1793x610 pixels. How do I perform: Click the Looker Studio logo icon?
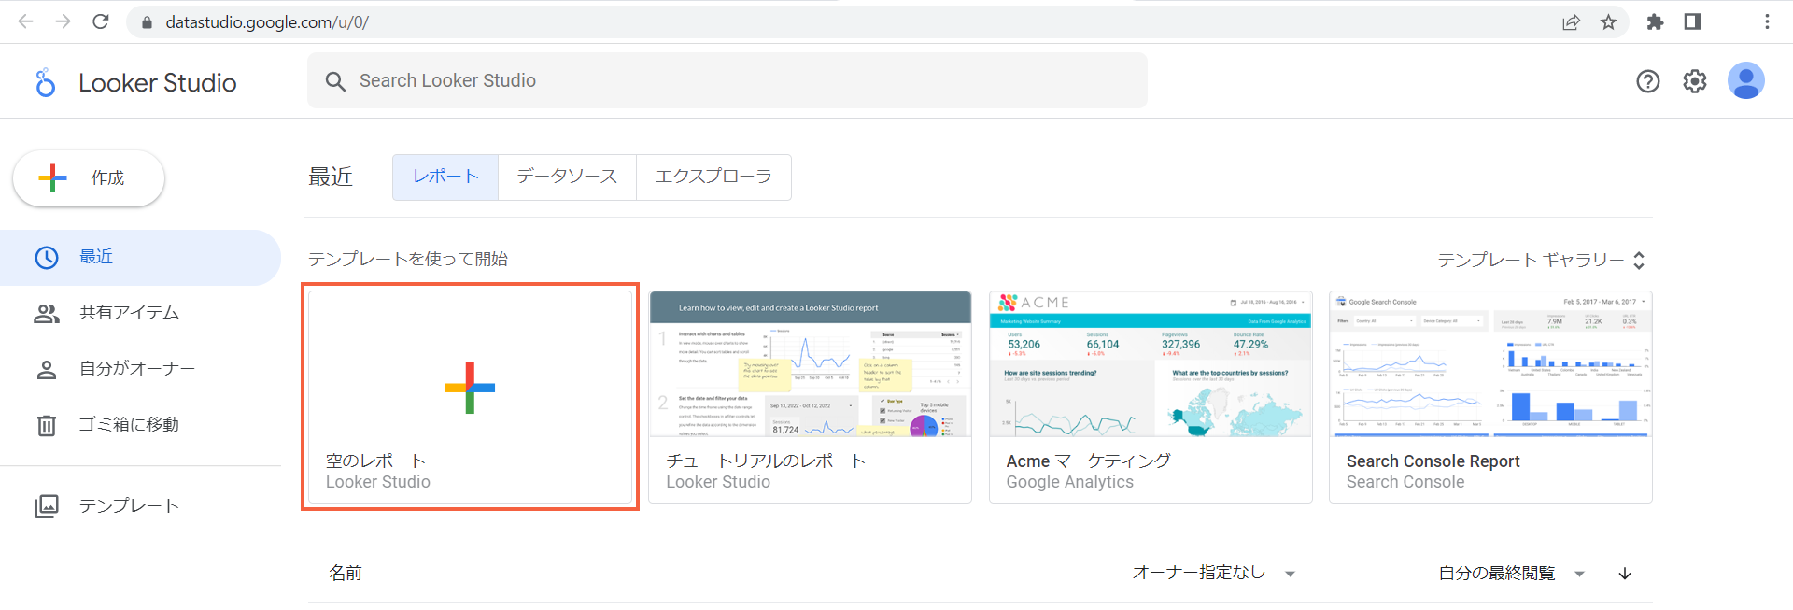45,83
